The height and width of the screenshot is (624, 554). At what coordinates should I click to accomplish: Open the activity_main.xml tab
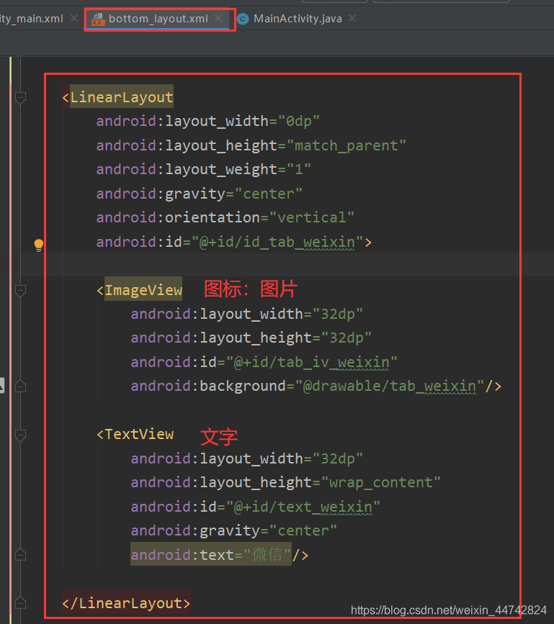point(31,19)
